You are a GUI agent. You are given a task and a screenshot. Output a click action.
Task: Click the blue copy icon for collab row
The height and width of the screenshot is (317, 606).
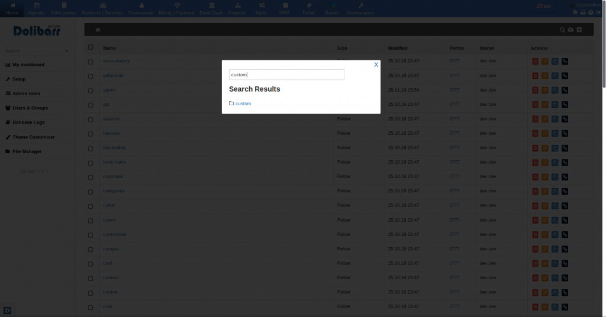(555, 206)
